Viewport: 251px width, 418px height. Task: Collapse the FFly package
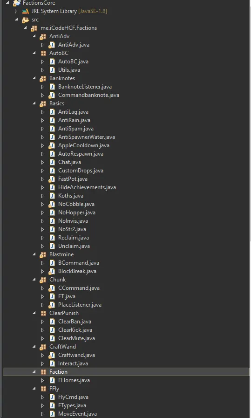click(x=34, y=389)
